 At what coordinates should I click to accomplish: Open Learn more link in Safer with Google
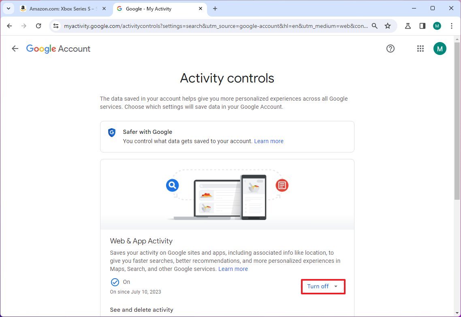269,141
